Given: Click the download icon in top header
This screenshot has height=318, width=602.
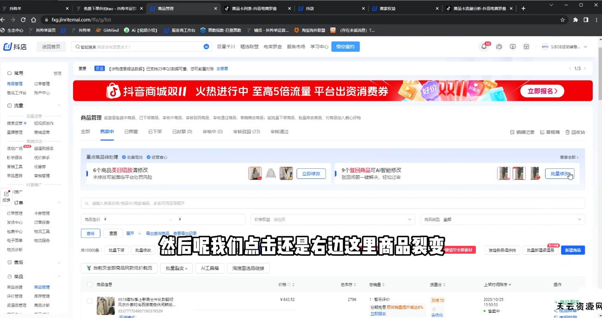Looking at the screenshot, I should 513,46.
